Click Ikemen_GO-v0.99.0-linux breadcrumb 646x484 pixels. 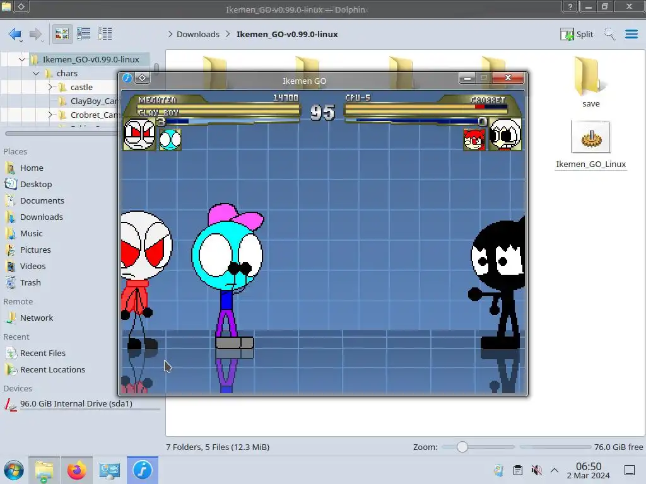(x=287, y=34)
